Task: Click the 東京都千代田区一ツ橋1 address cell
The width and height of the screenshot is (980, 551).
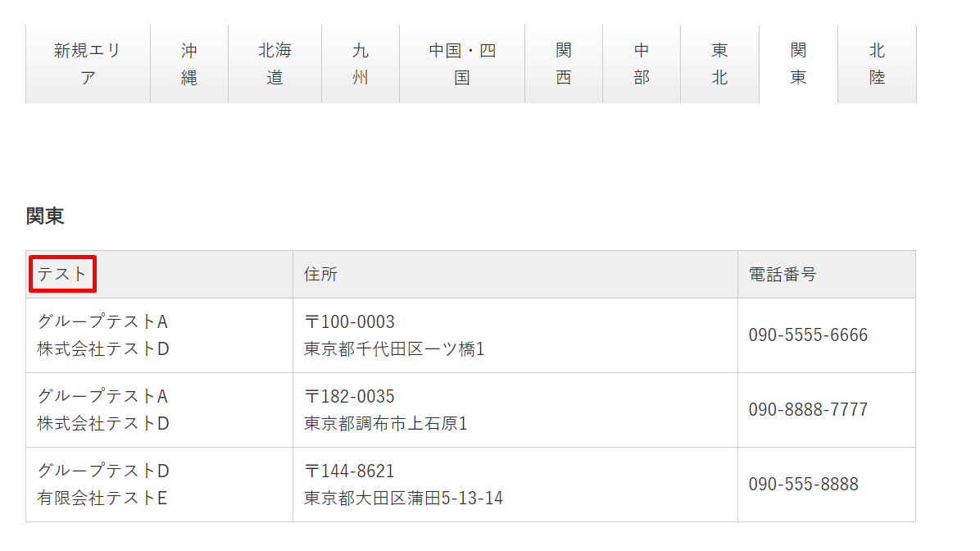Action: coord(394,349)
